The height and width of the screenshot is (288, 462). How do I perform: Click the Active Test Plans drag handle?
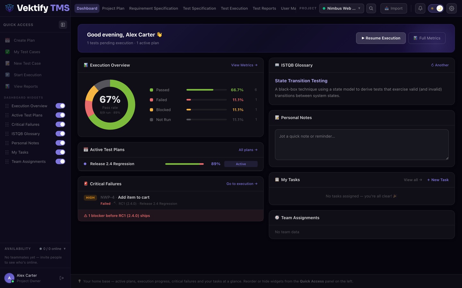click(x=7, y=115)
